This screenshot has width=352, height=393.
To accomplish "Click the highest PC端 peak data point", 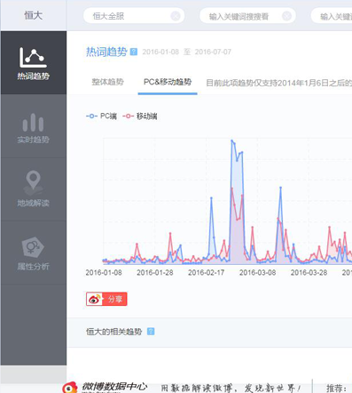I will 232,140.
